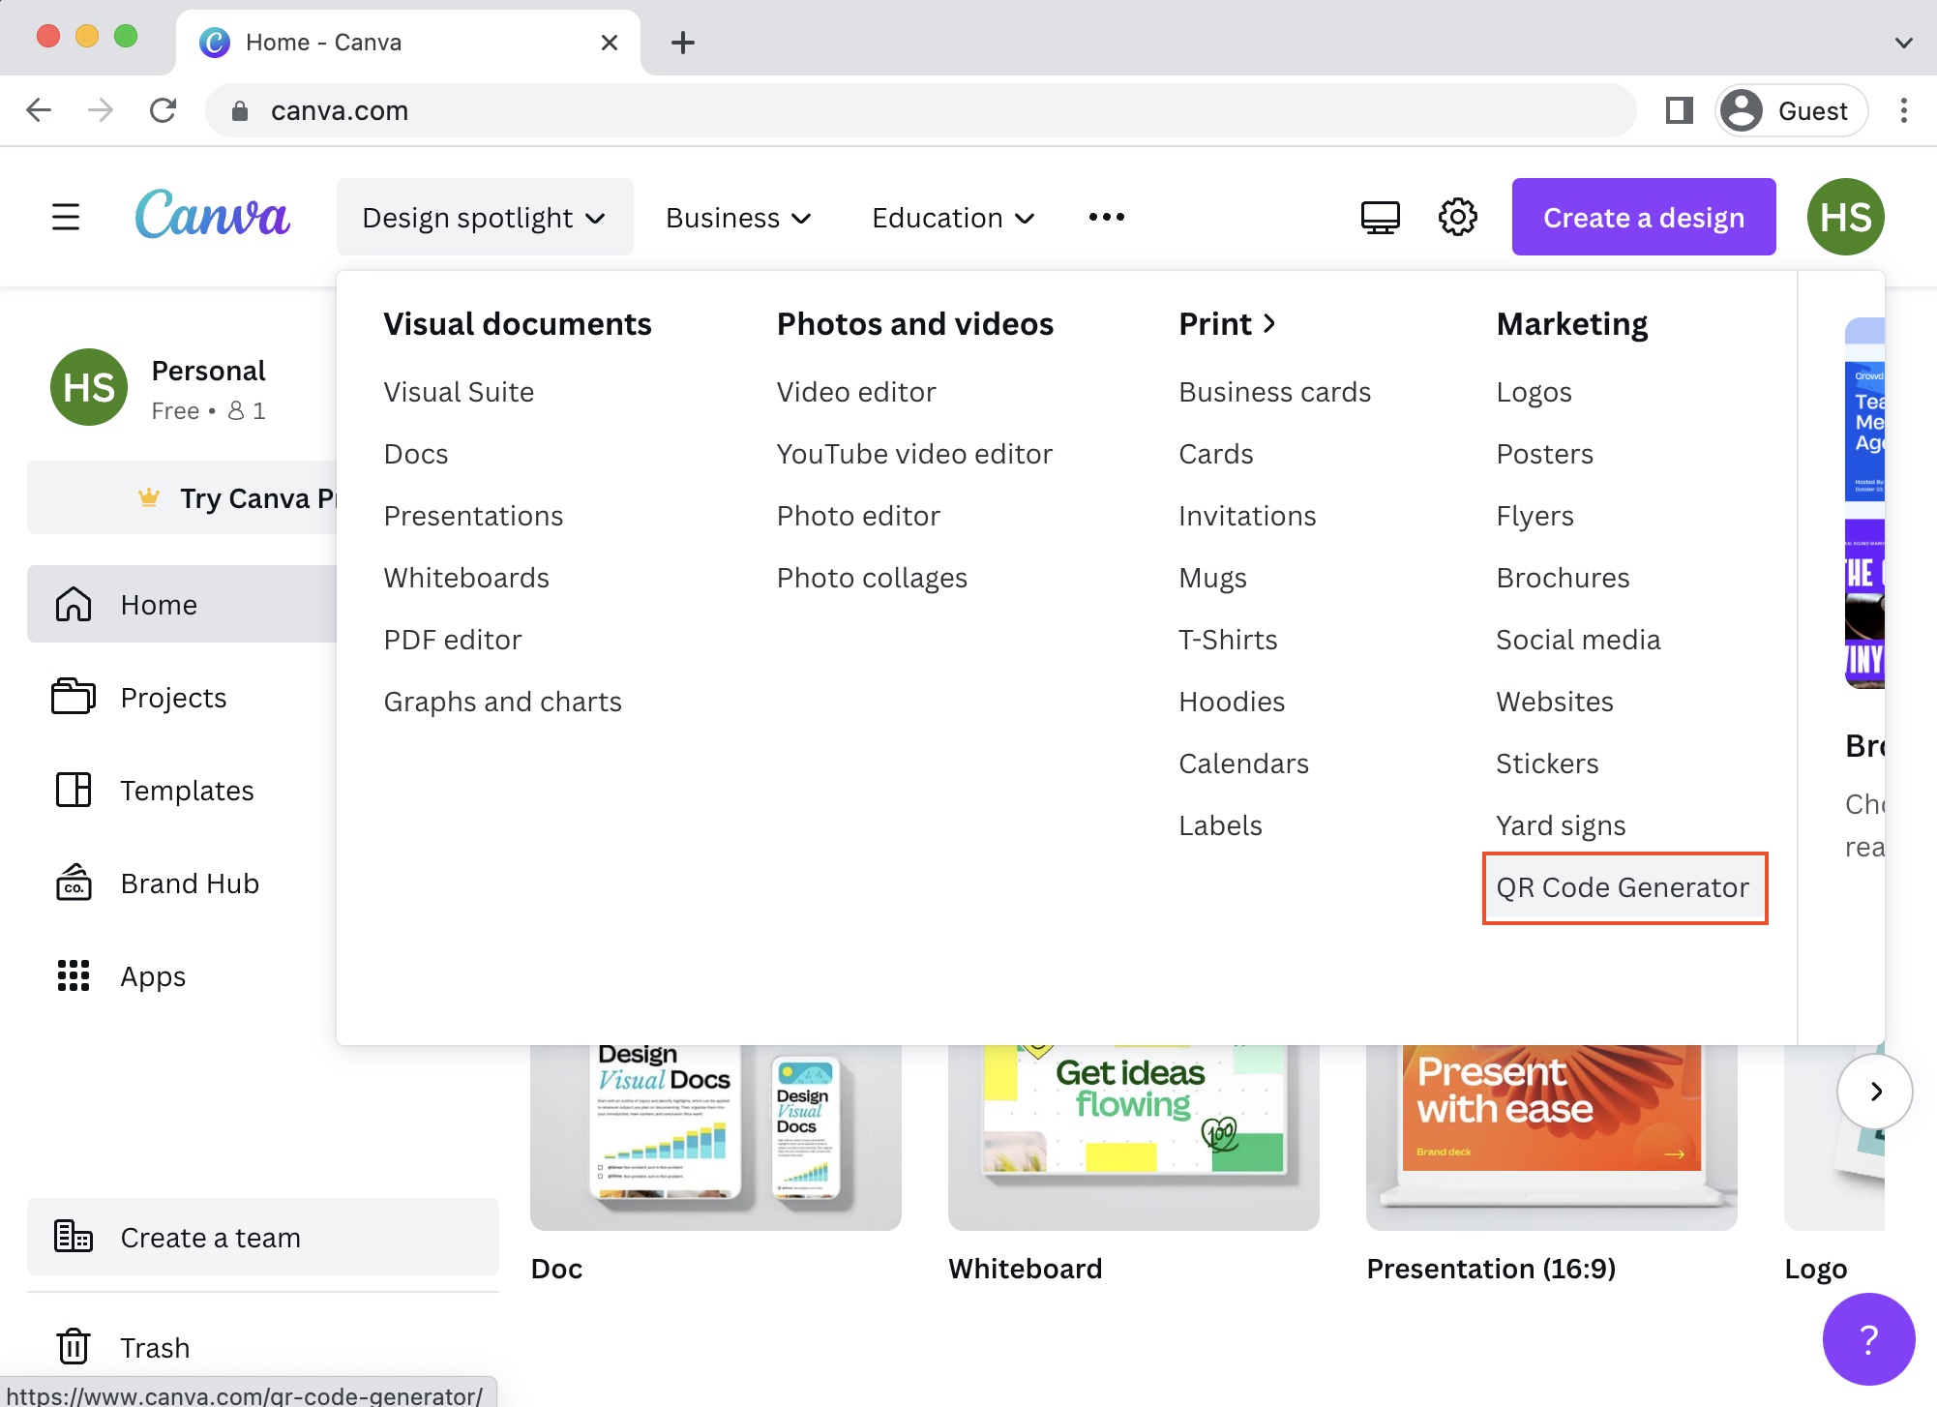Expand the Education dropdown
Image resolution: width=1937 pixels, height=1407 pixels.
(x=953, y=217)
